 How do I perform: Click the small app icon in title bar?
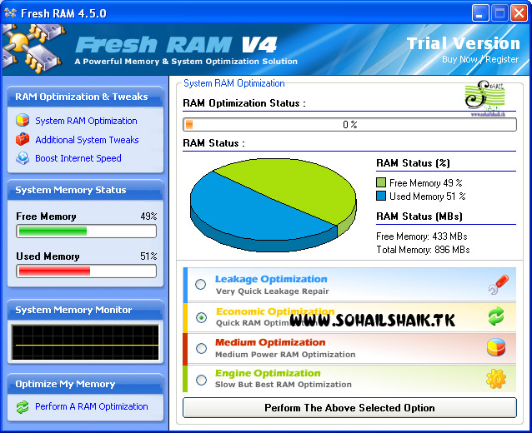click(11, 12)
